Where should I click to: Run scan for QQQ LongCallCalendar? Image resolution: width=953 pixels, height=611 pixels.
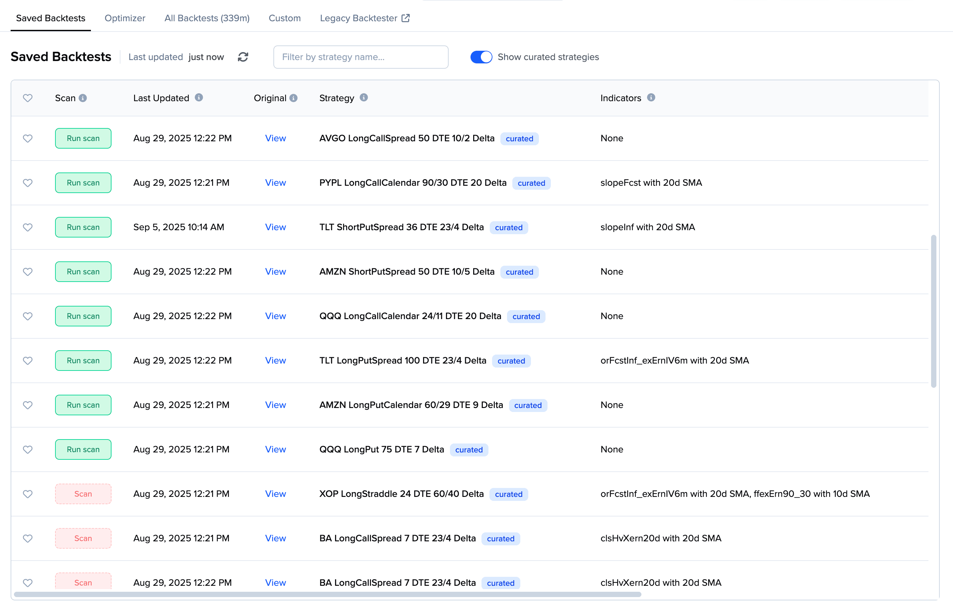[83, 316]
